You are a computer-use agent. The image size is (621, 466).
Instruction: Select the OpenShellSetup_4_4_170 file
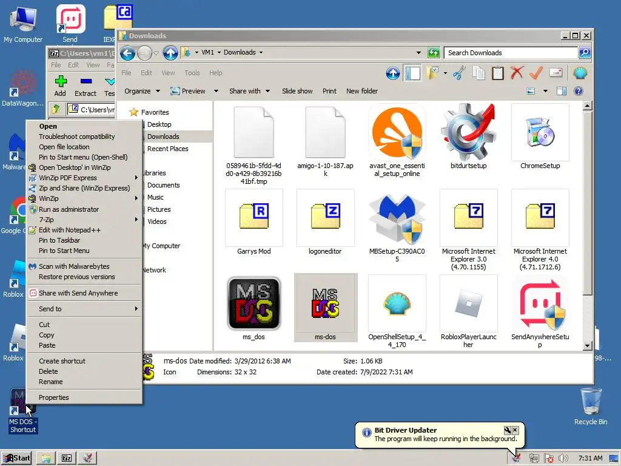pyautogui.click(x=397, y=312)
